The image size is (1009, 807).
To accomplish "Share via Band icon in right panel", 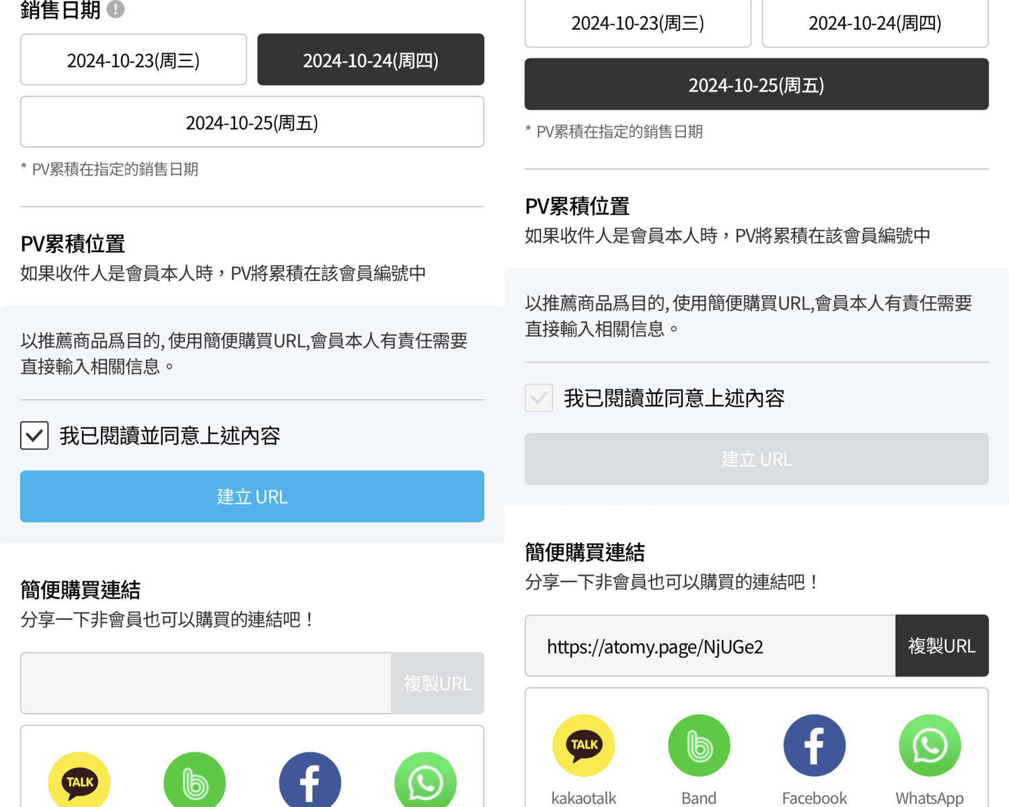I will pyautogui.click(x=699, y=745).
